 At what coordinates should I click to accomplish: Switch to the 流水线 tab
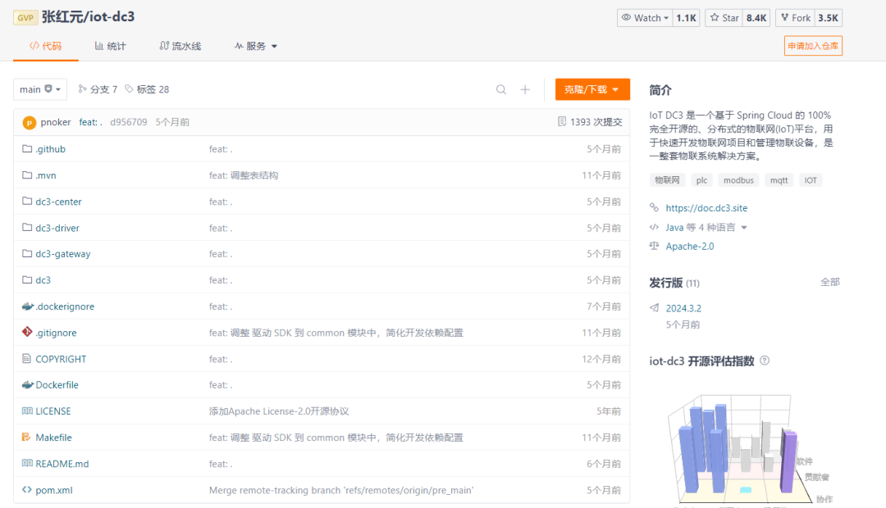pyautogui.click(x=180, y=46)
